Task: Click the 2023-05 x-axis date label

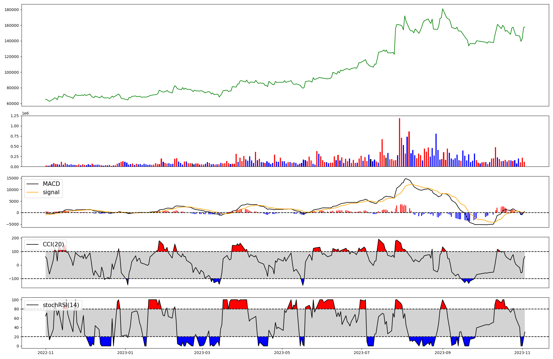Action: pyautogui.click(x=282, y=353)
